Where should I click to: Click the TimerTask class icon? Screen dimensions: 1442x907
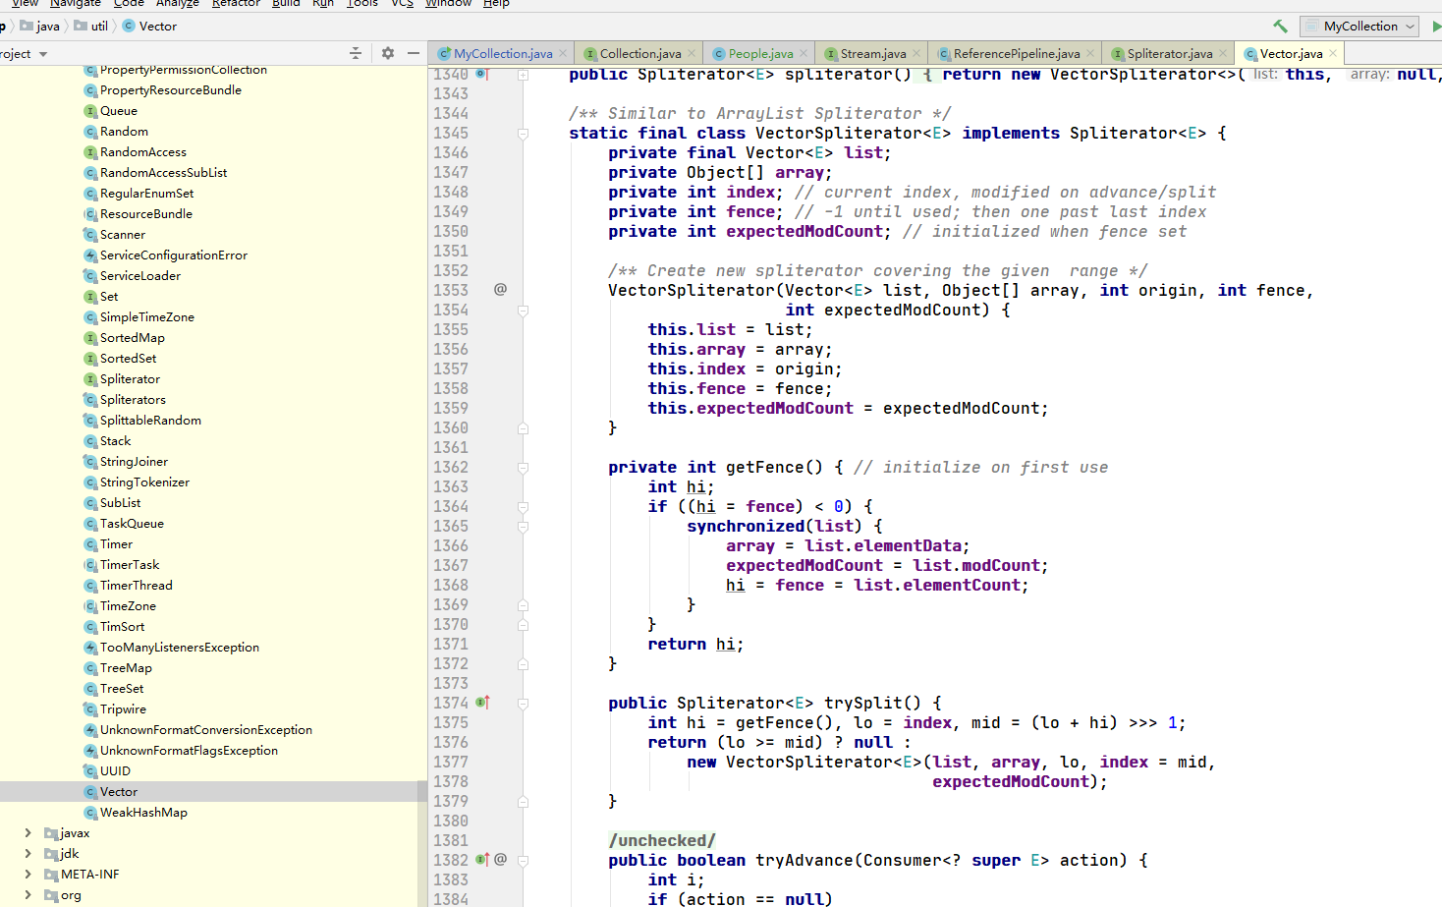tap(90, 565)
